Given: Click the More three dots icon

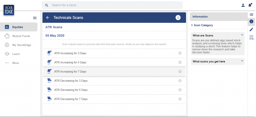Looking at the screenshot, I should [7, 63].
